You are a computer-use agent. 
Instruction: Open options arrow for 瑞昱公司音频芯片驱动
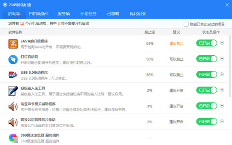pyautogui.click(x=222, y=121)
